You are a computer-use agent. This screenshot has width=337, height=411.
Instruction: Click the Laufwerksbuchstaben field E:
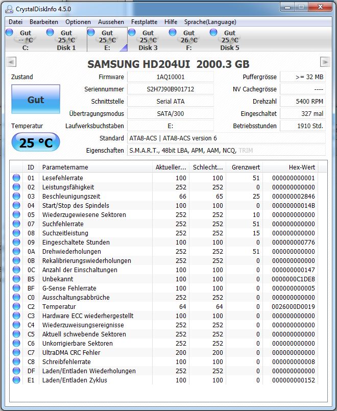pos(171,126)
